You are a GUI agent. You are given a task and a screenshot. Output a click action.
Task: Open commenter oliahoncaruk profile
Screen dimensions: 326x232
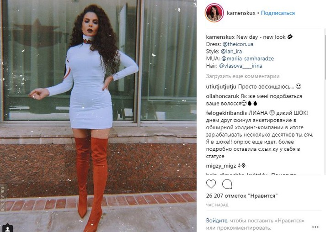point(223,96)
